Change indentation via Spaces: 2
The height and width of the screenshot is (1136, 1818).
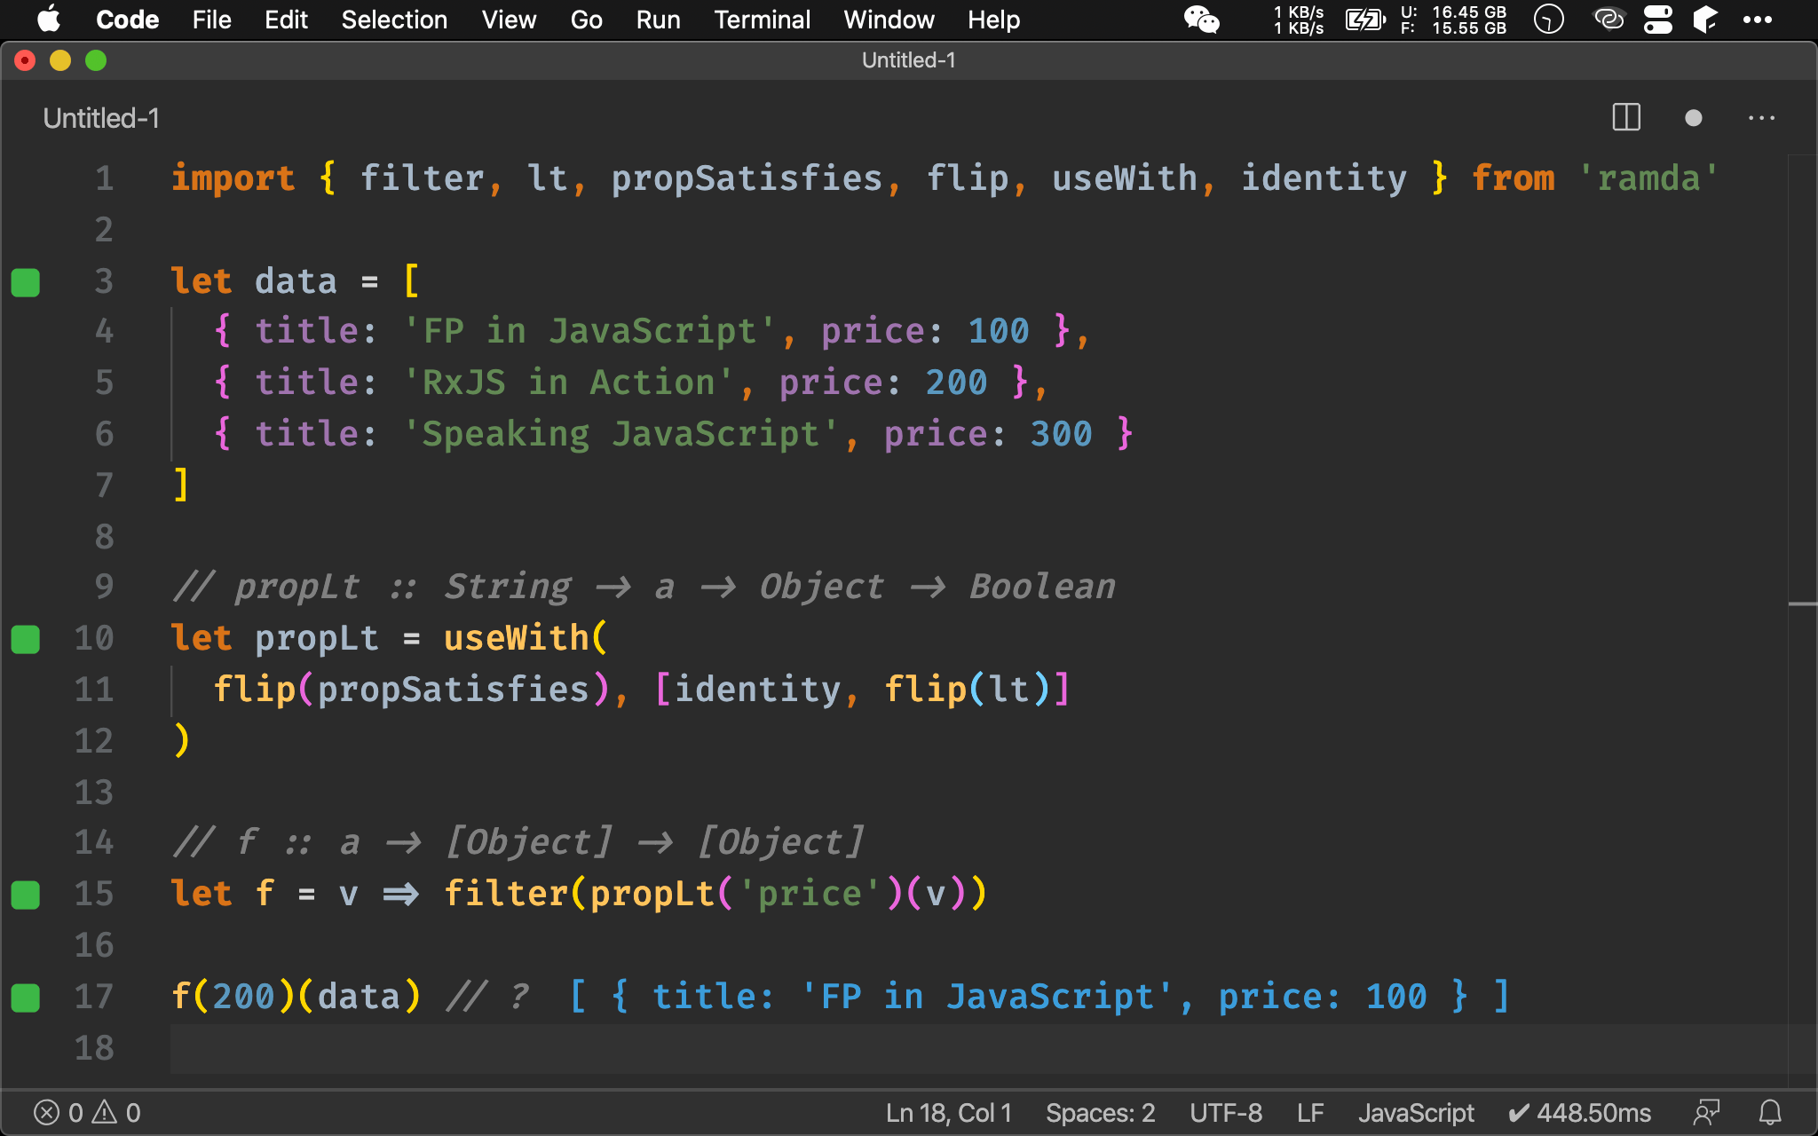1100,1113
